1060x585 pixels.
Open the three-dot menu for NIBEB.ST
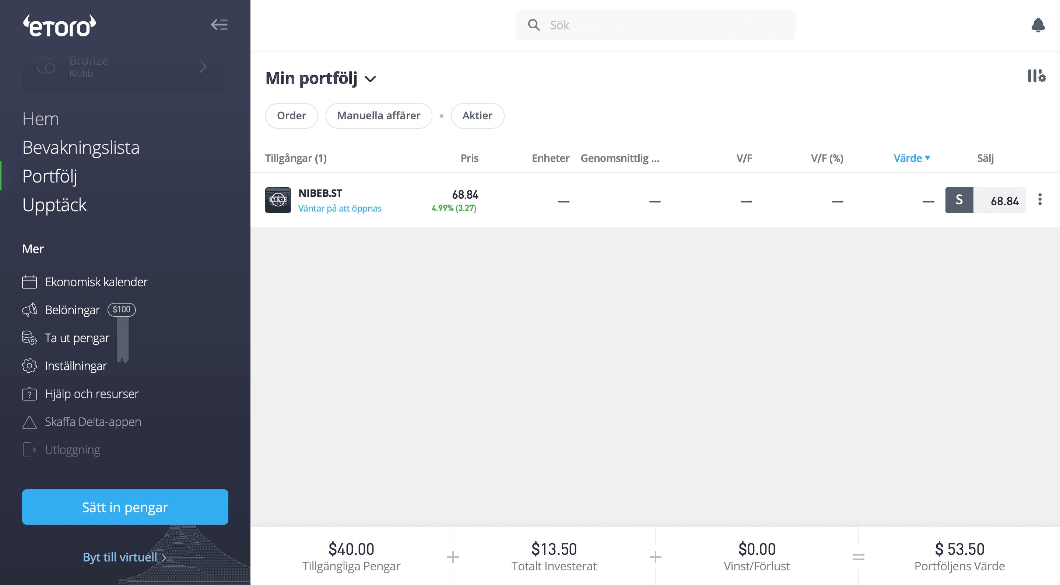[1040, 200]
